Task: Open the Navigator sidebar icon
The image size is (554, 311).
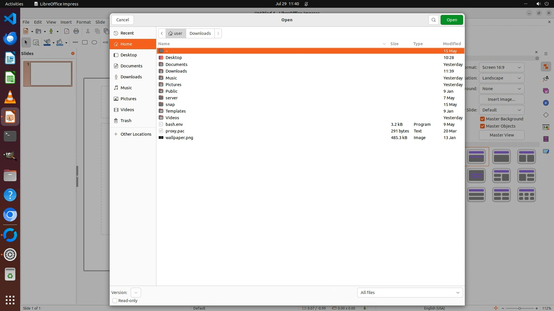Action: pyautogui.click(x=546, y=103)
